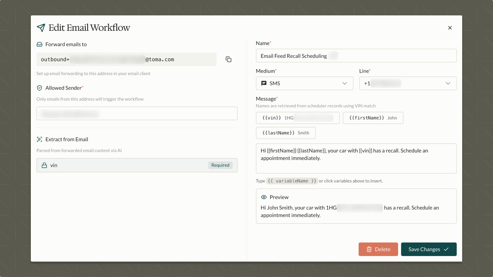Click the envelope icon next to Forward emails to
This screenshot has width=493, height=277.
(39, 44)
